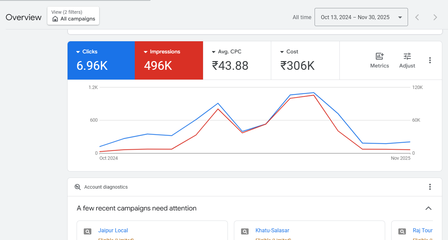Open chart card three-dot menu
The image size is (448, 240).
pos(430,60)
